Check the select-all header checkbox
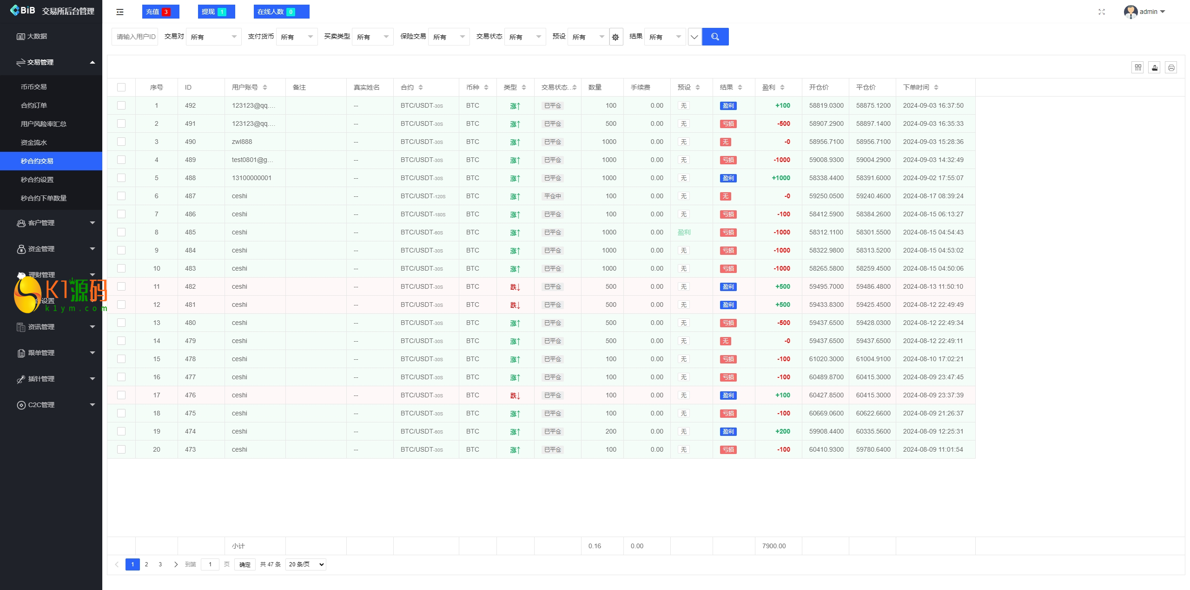Viewport: 1190px width, 590px height. click(x=121, y=87)
